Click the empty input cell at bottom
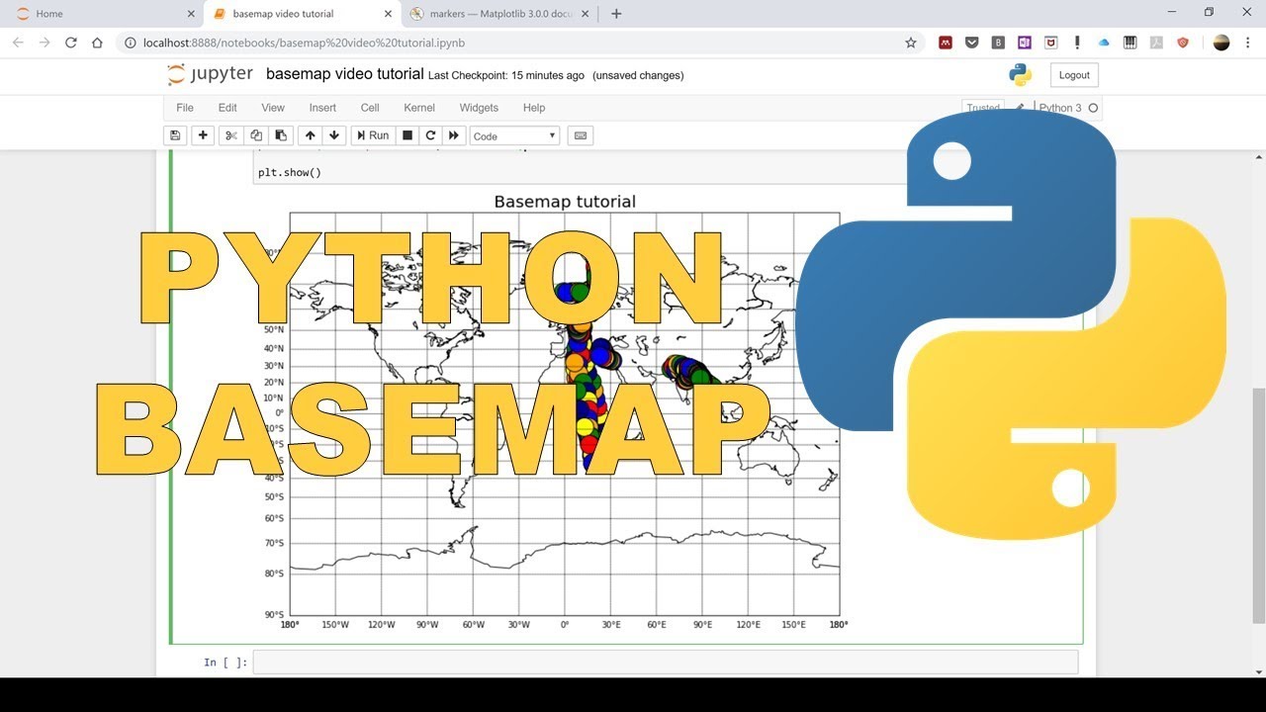 [x=665, y=662]
